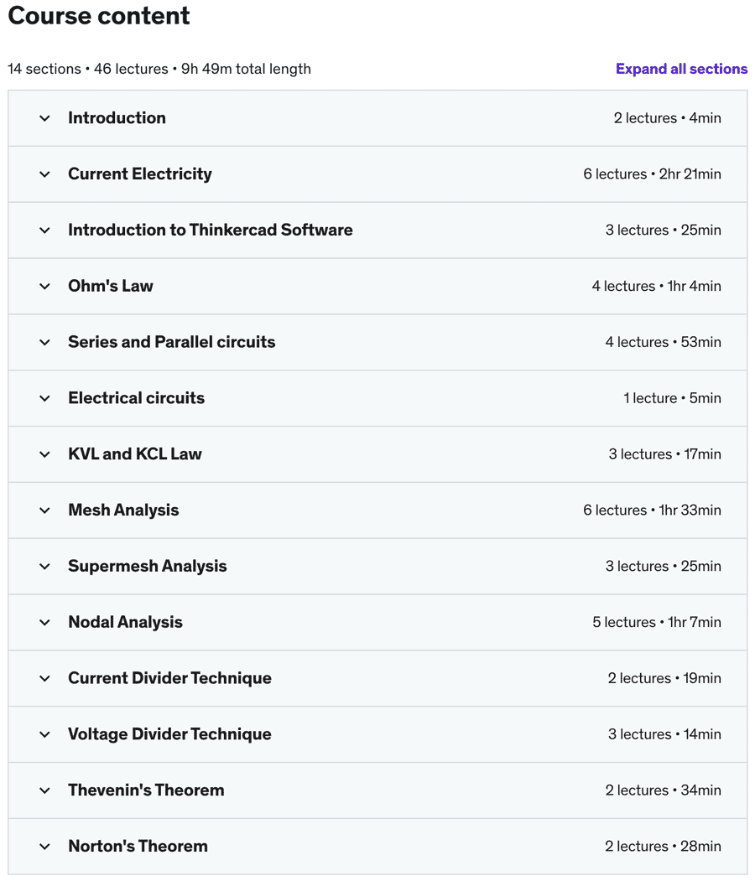
Task: Expand Electrical circuits using its chevron
Action: pyautogui.click(x=45, y=398)
